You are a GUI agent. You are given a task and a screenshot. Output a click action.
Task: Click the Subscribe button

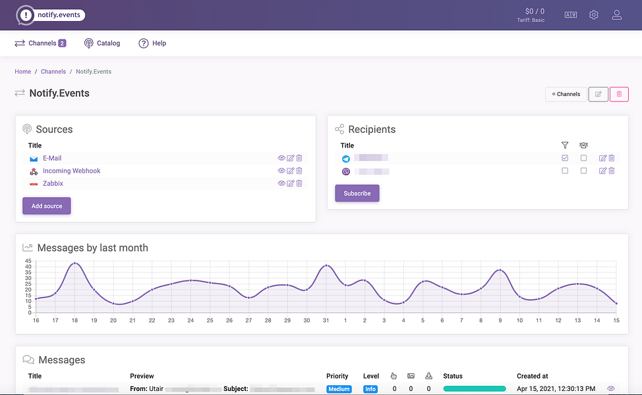click(357, 193)
